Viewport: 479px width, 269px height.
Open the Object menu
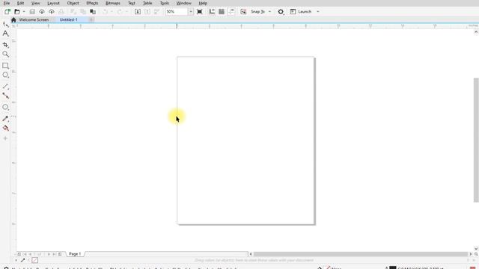(73, 3)
